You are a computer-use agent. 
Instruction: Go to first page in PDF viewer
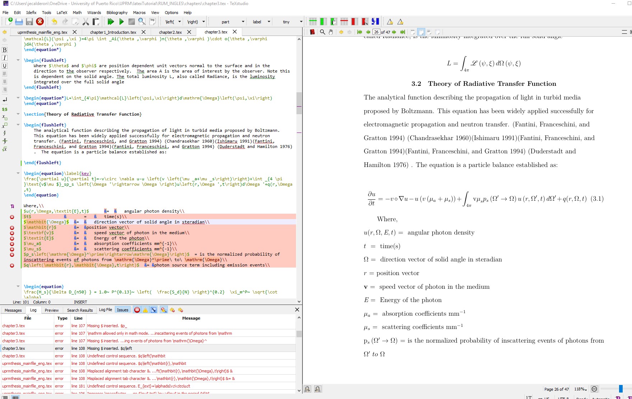click(x=359, y=32)
